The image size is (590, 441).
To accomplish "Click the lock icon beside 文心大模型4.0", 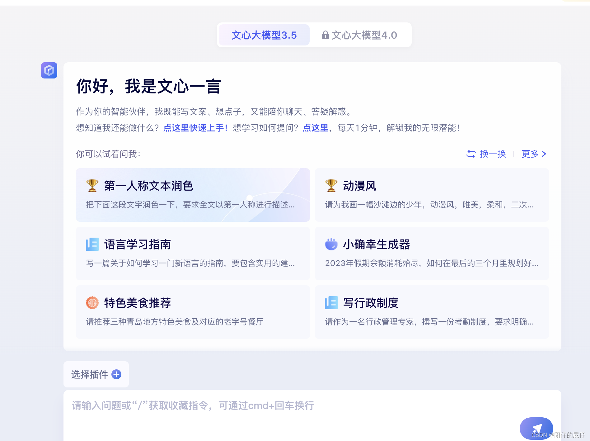I will tap(325, 35).
